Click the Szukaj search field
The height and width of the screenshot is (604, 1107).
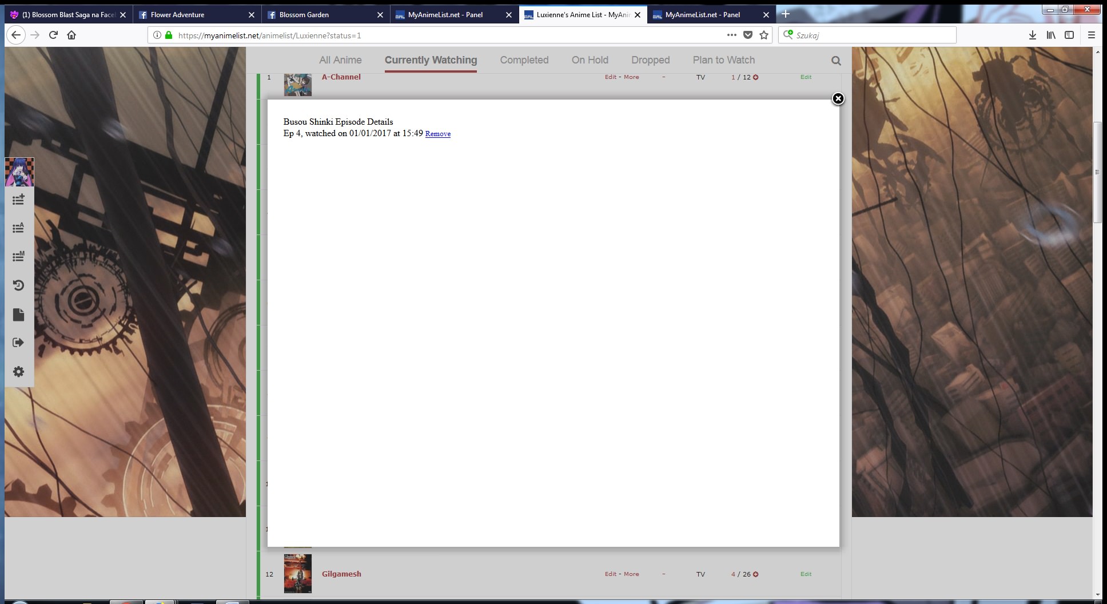click(x=867, y=35)
